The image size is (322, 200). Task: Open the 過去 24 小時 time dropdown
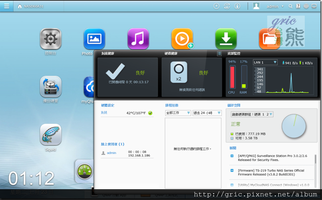pos(207,113)
